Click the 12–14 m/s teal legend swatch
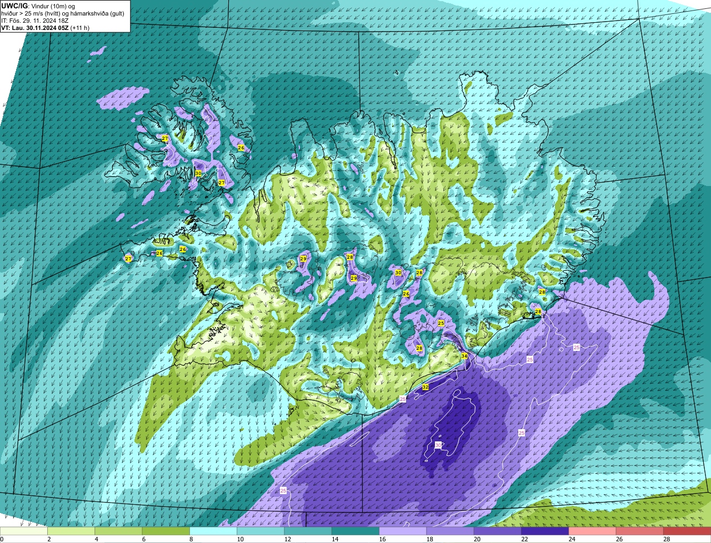Image resolution: width=711 pixels, height=543 pixels. 308,531
